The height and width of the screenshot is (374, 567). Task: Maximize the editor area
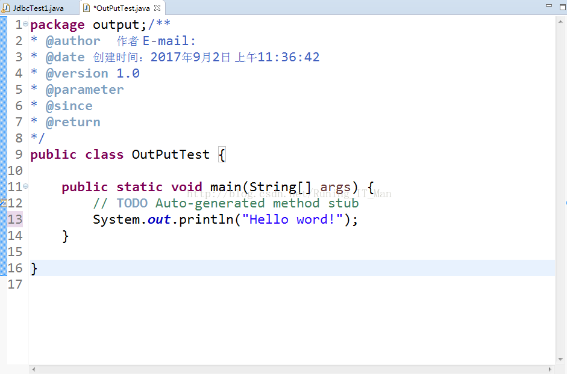tap(563, 7)
